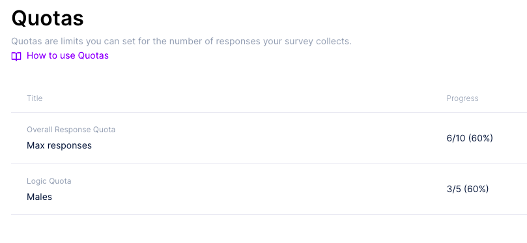Click the 6/10 (60%) progress value
The width and height of the screenshot is (527, 243).
(x=470, y=138)
